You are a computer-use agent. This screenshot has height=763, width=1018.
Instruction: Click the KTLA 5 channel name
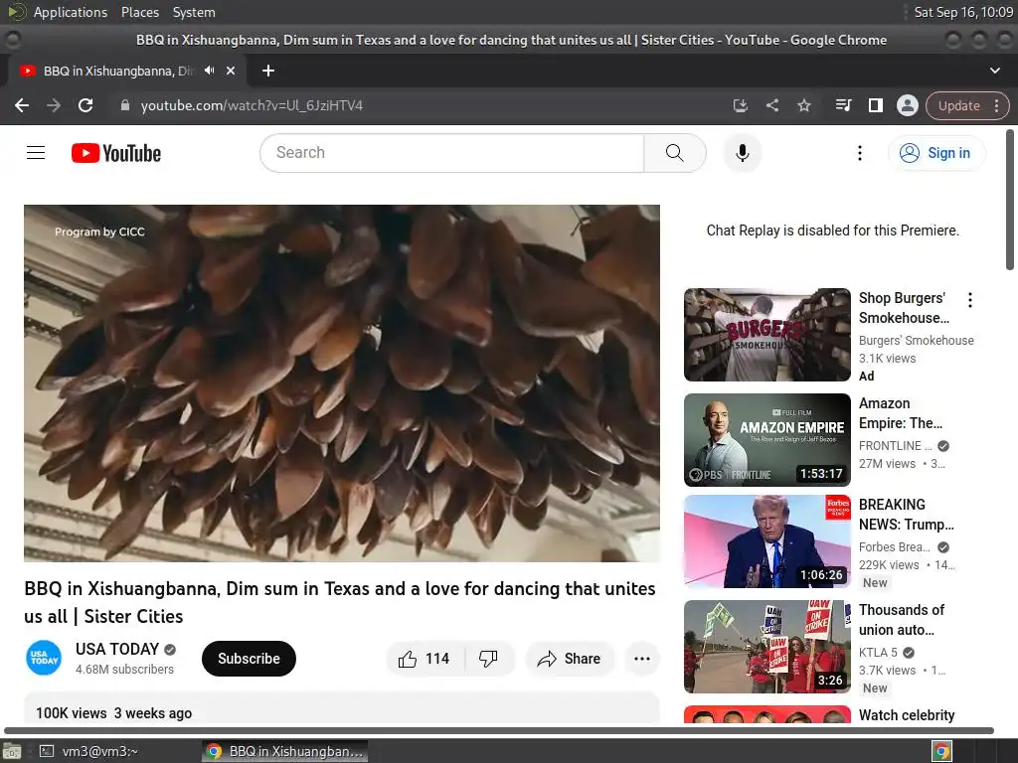[878, 652]
